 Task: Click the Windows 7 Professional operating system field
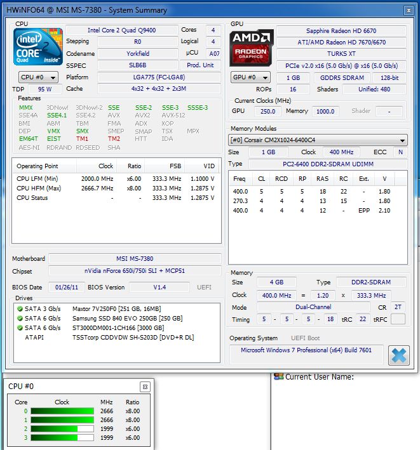tap(306, 354)
